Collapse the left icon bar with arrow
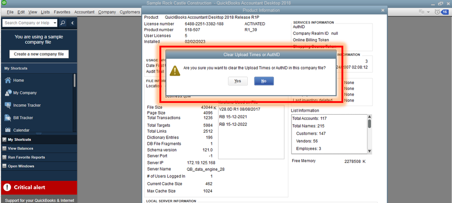 tap(72, 23)
